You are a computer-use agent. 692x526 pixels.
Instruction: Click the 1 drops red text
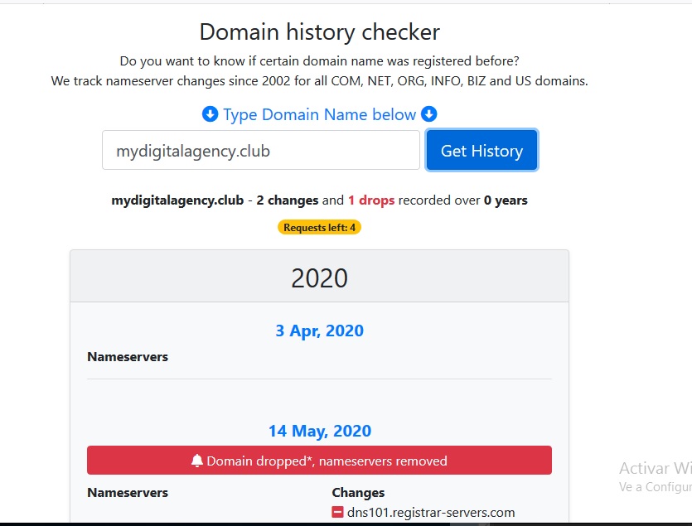click(371, 200)
